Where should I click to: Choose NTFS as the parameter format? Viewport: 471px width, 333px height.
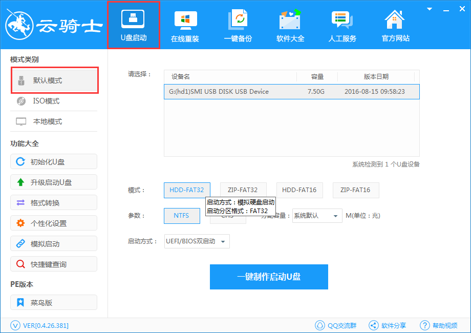tap(182, 216)
